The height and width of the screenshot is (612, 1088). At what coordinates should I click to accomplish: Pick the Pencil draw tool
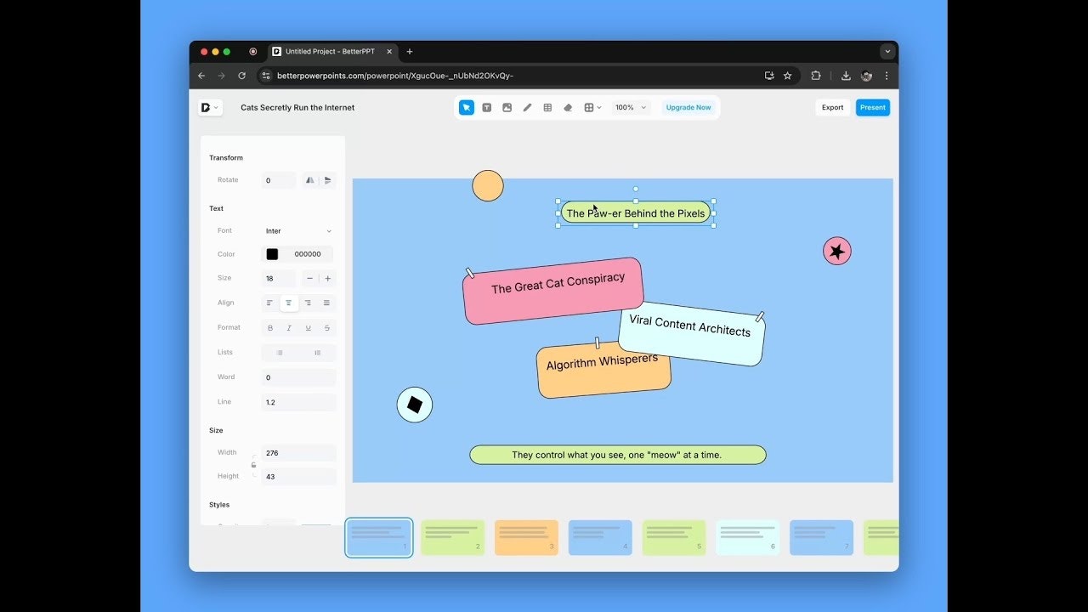[527, 108]
